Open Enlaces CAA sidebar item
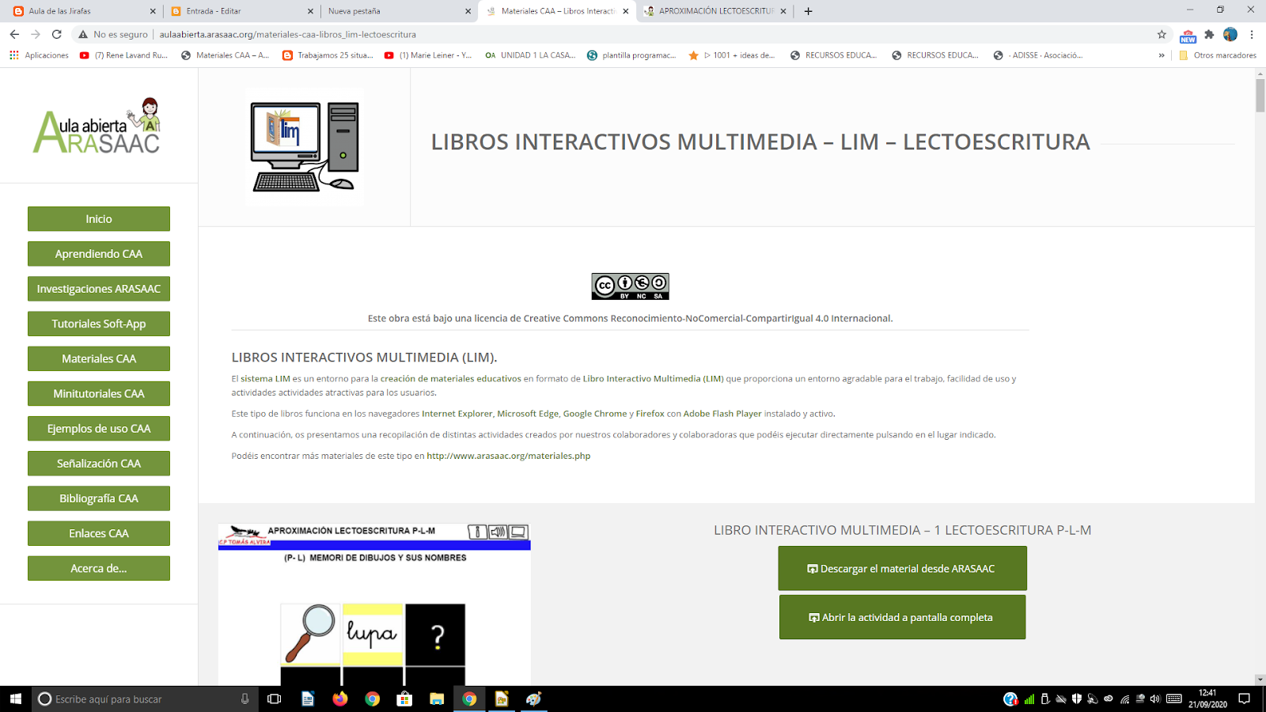The width and height of the screenshot is (1266, 712). point(99,533)
